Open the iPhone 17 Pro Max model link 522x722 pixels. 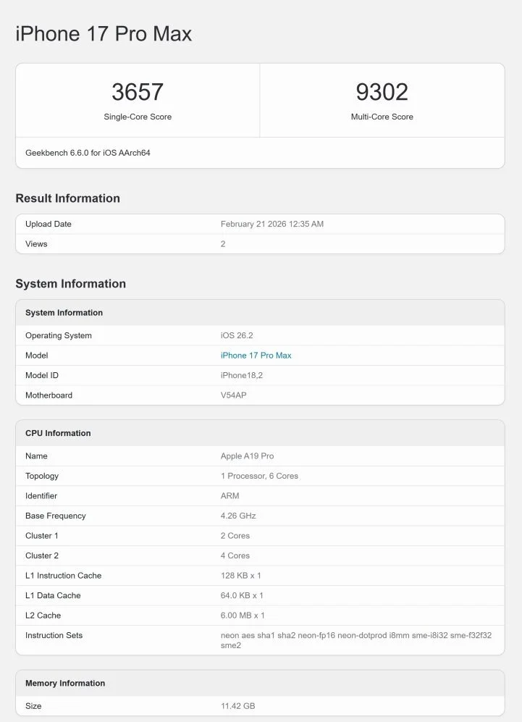256,355
